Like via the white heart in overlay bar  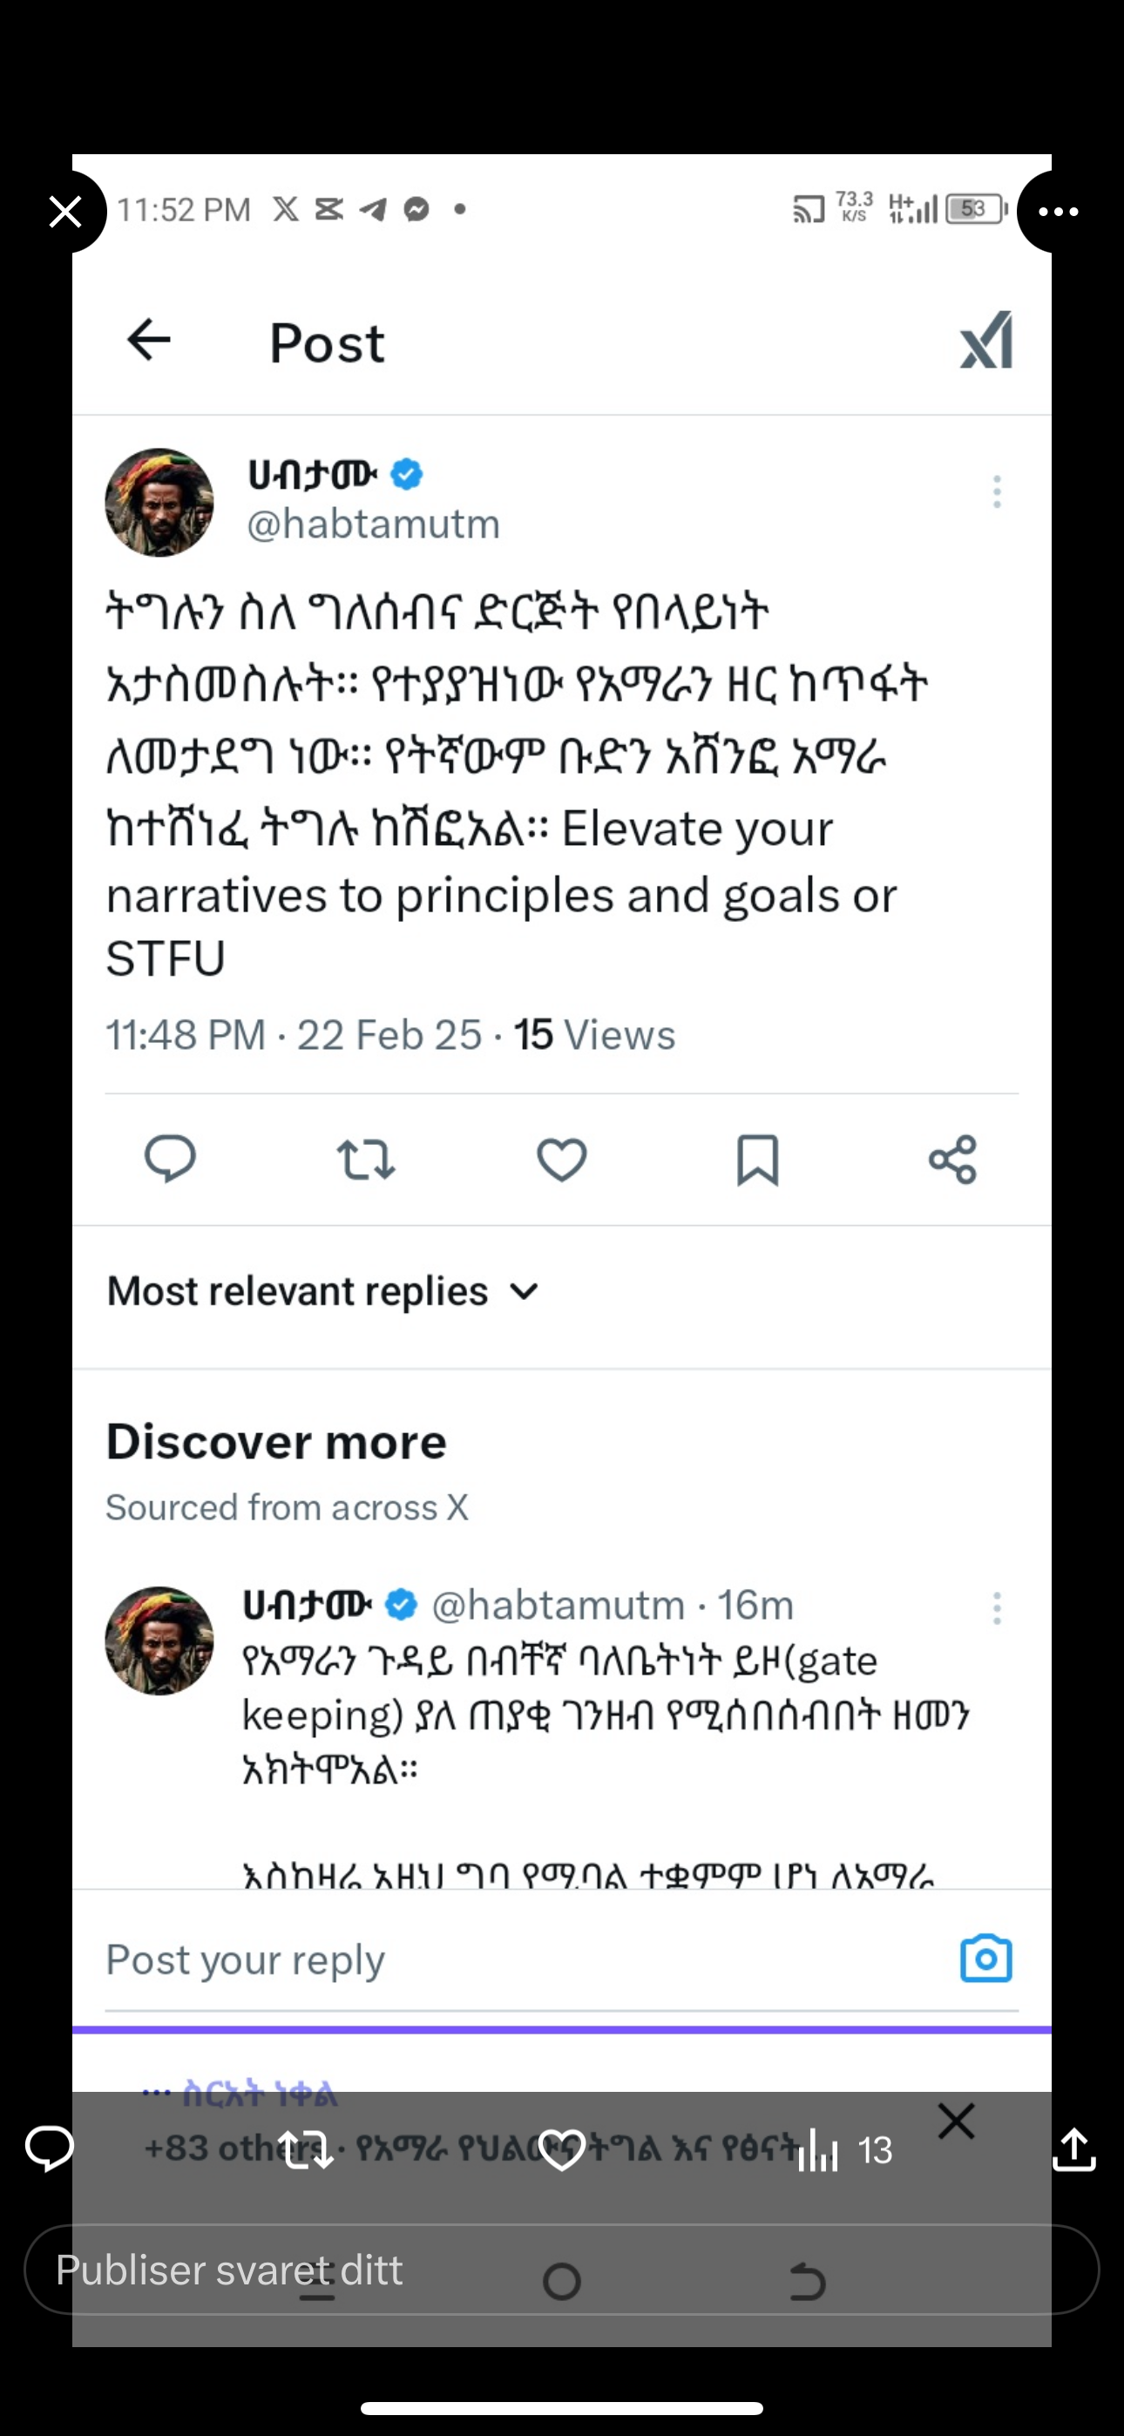(x=561, y=2150)
